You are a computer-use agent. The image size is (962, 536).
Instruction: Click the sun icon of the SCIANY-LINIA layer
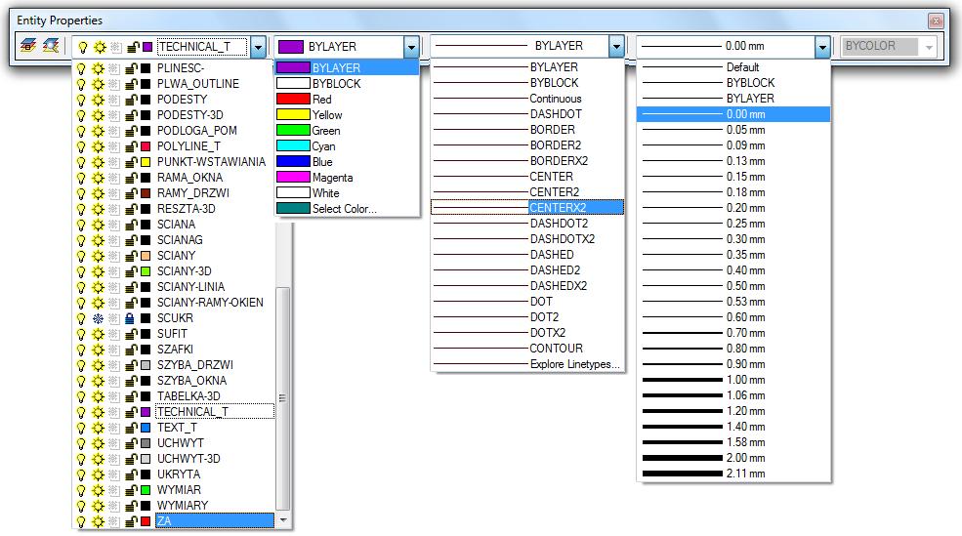(x=98, y=287)
